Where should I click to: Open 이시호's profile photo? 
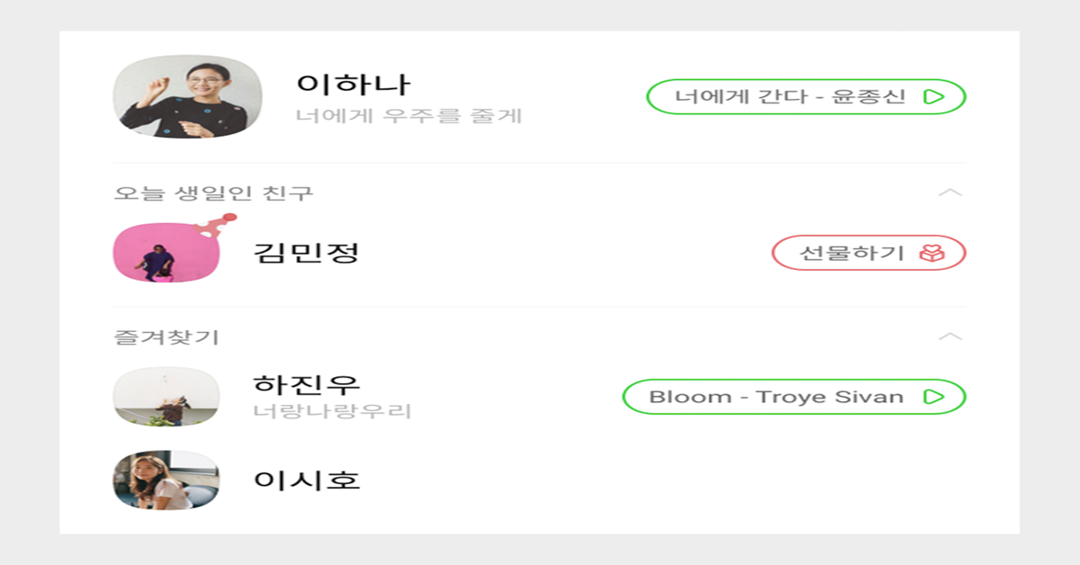(166, 480)
